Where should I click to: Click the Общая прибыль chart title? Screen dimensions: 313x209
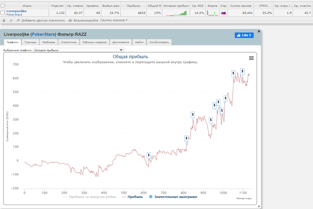coord(131,57)
